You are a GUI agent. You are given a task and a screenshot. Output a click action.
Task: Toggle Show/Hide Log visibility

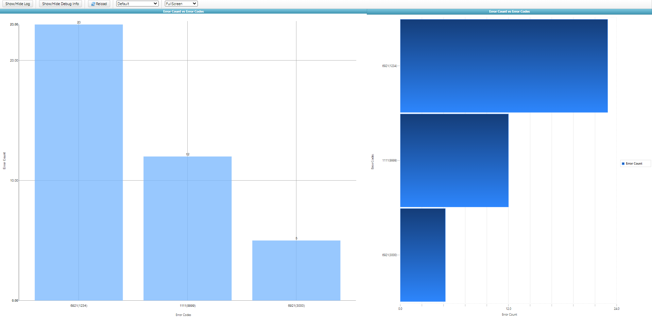tap(17, 4)
